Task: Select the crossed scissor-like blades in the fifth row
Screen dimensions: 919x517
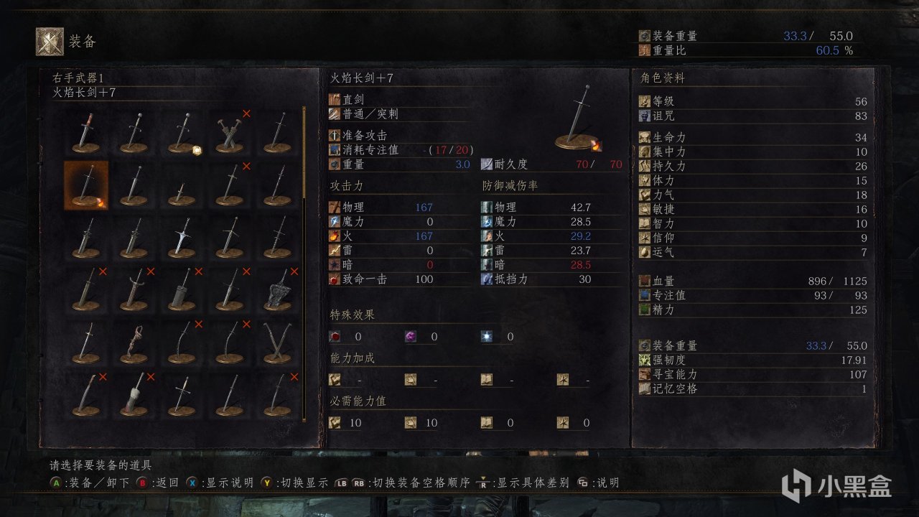Action: tap(277, 343)
